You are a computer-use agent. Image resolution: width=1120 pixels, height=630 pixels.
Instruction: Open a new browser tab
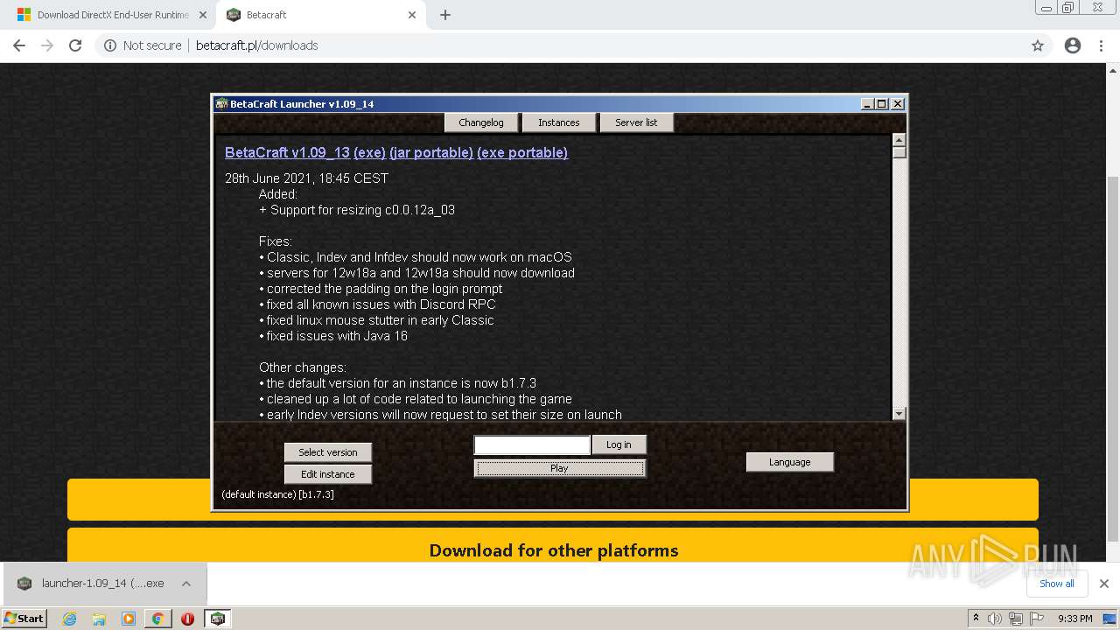point(445,15)
